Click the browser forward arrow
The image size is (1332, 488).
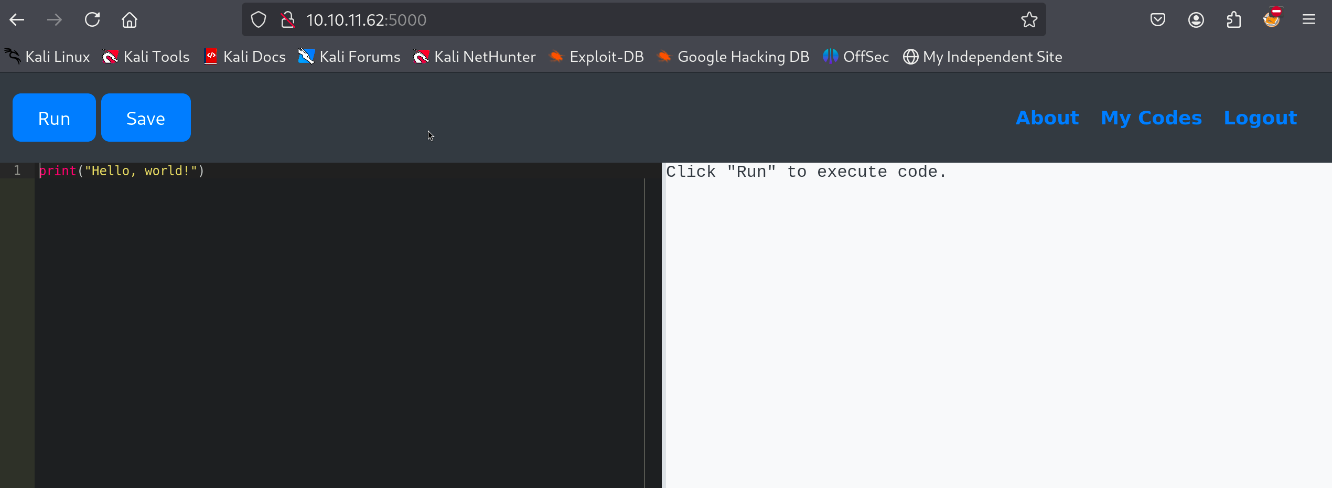(x=55, y=20)
